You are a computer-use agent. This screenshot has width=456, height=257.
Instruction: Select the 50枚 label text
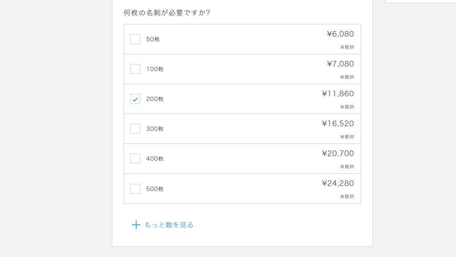[153, 39]
